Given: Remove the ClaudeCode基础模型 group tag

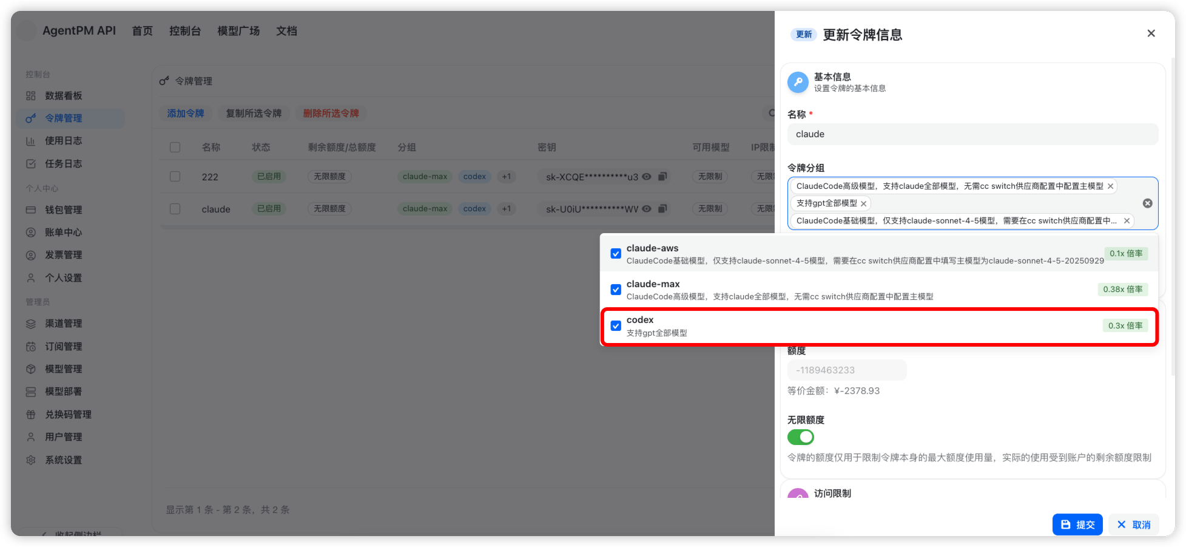Looking at the screenshot, I should coord(1127,221).
